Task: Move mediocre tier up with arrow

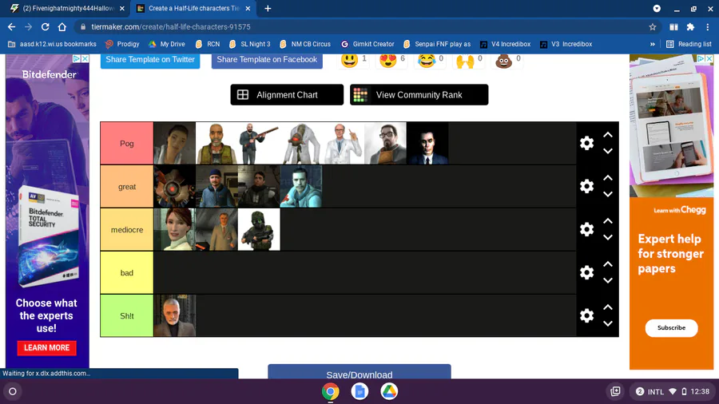Action: pyautogui.click(x=608, y=221)
